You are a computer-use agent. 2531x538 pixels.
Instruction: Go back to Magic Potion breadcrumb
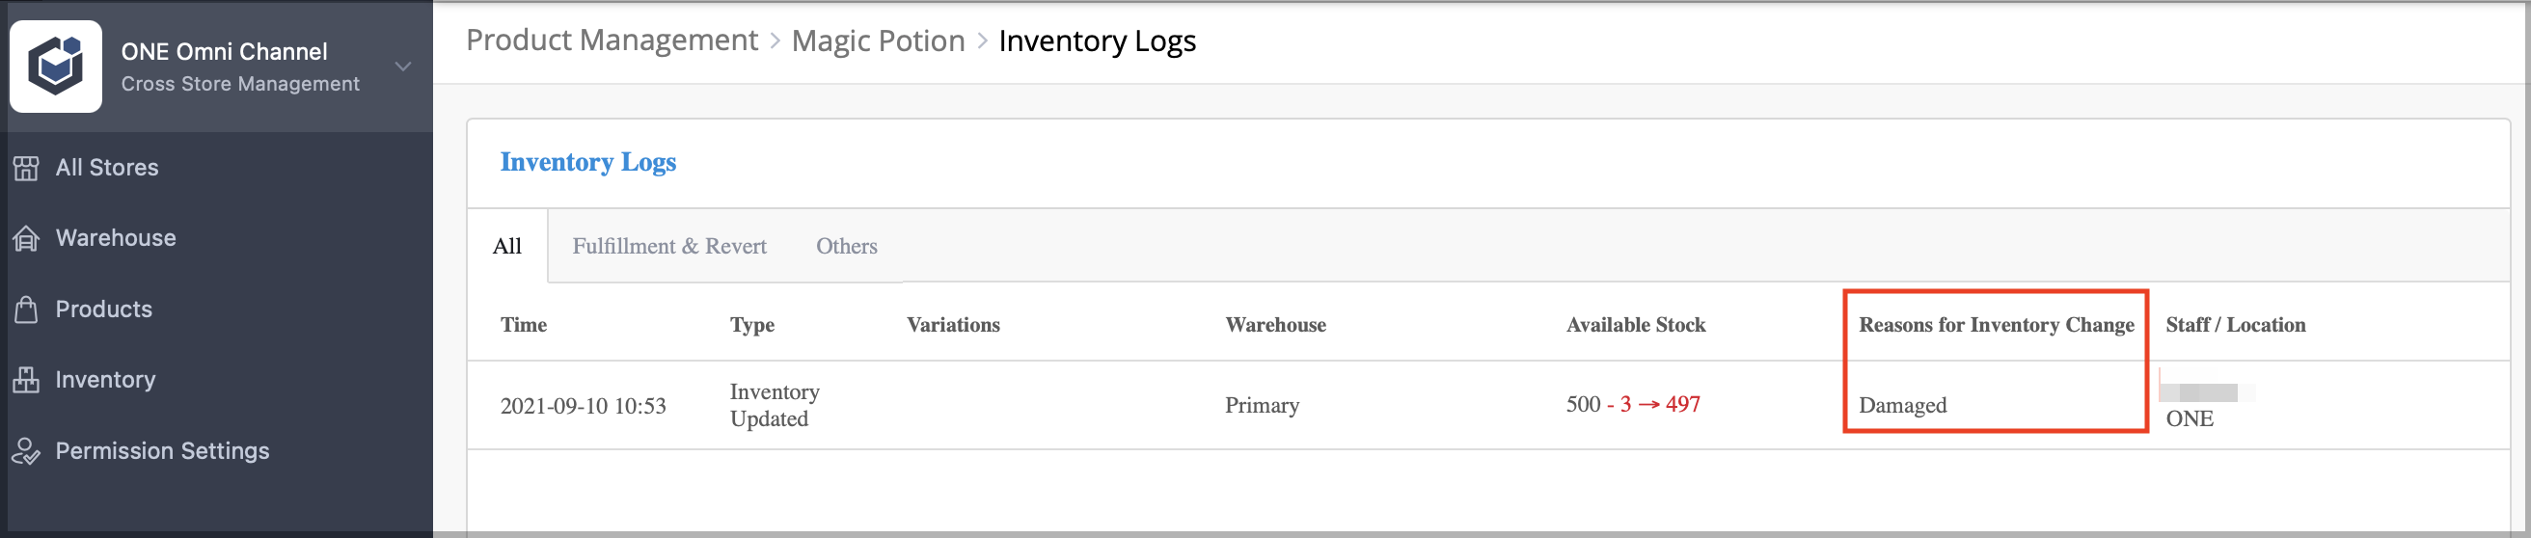[x=879, y=40]
